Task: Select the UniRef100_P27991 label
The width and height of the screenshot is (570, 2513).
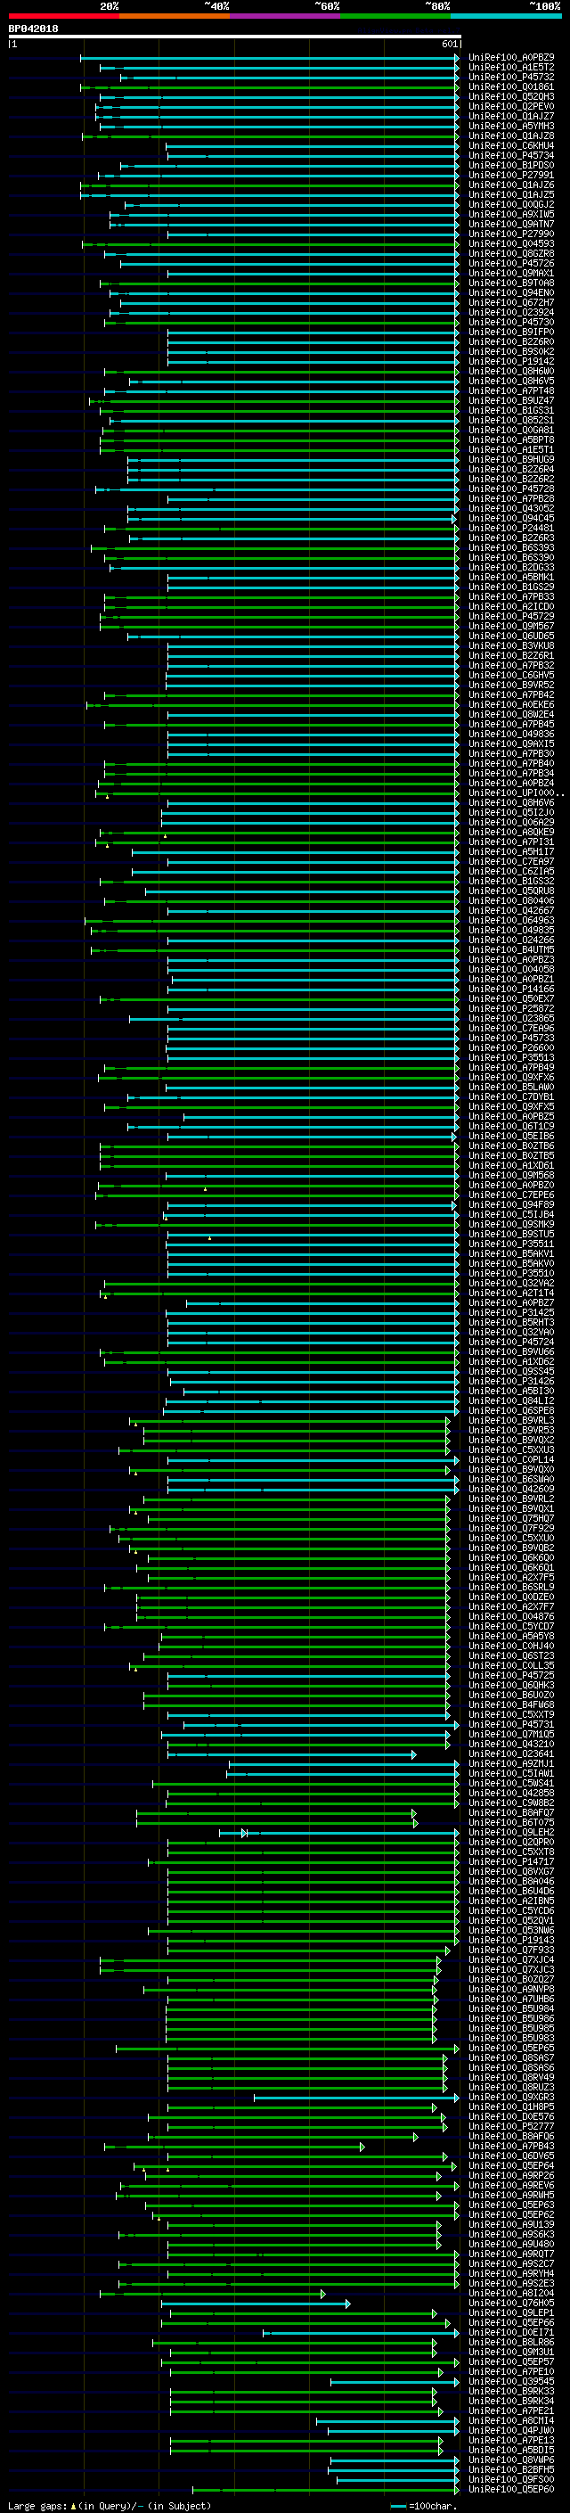Action: [511, 176]
